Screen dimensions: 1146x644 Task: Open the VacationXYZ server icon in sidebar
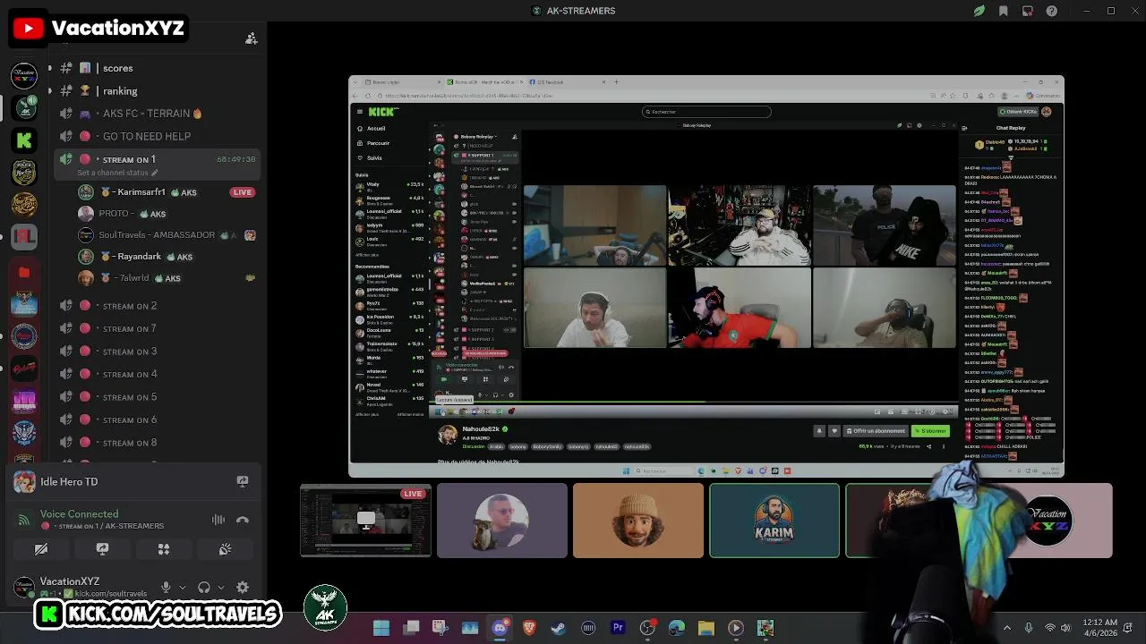click(24, 75)
